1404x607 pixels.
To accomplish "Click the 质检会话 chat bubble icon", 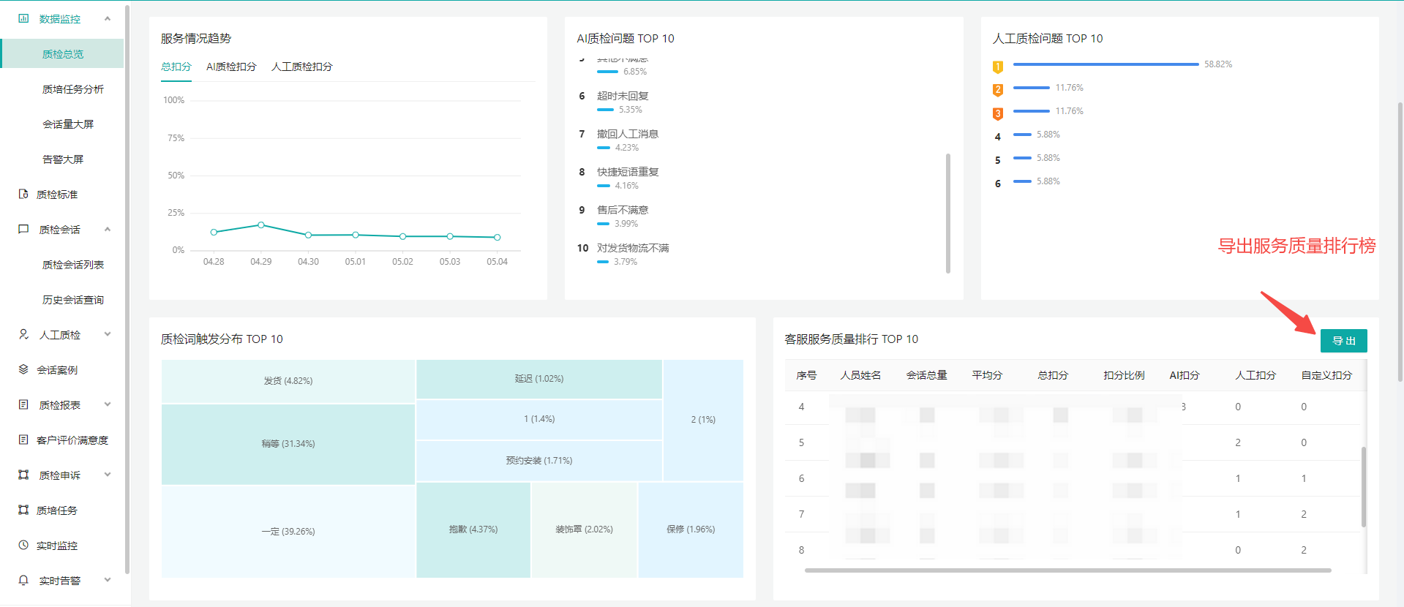I will click(x=23, y=229).
